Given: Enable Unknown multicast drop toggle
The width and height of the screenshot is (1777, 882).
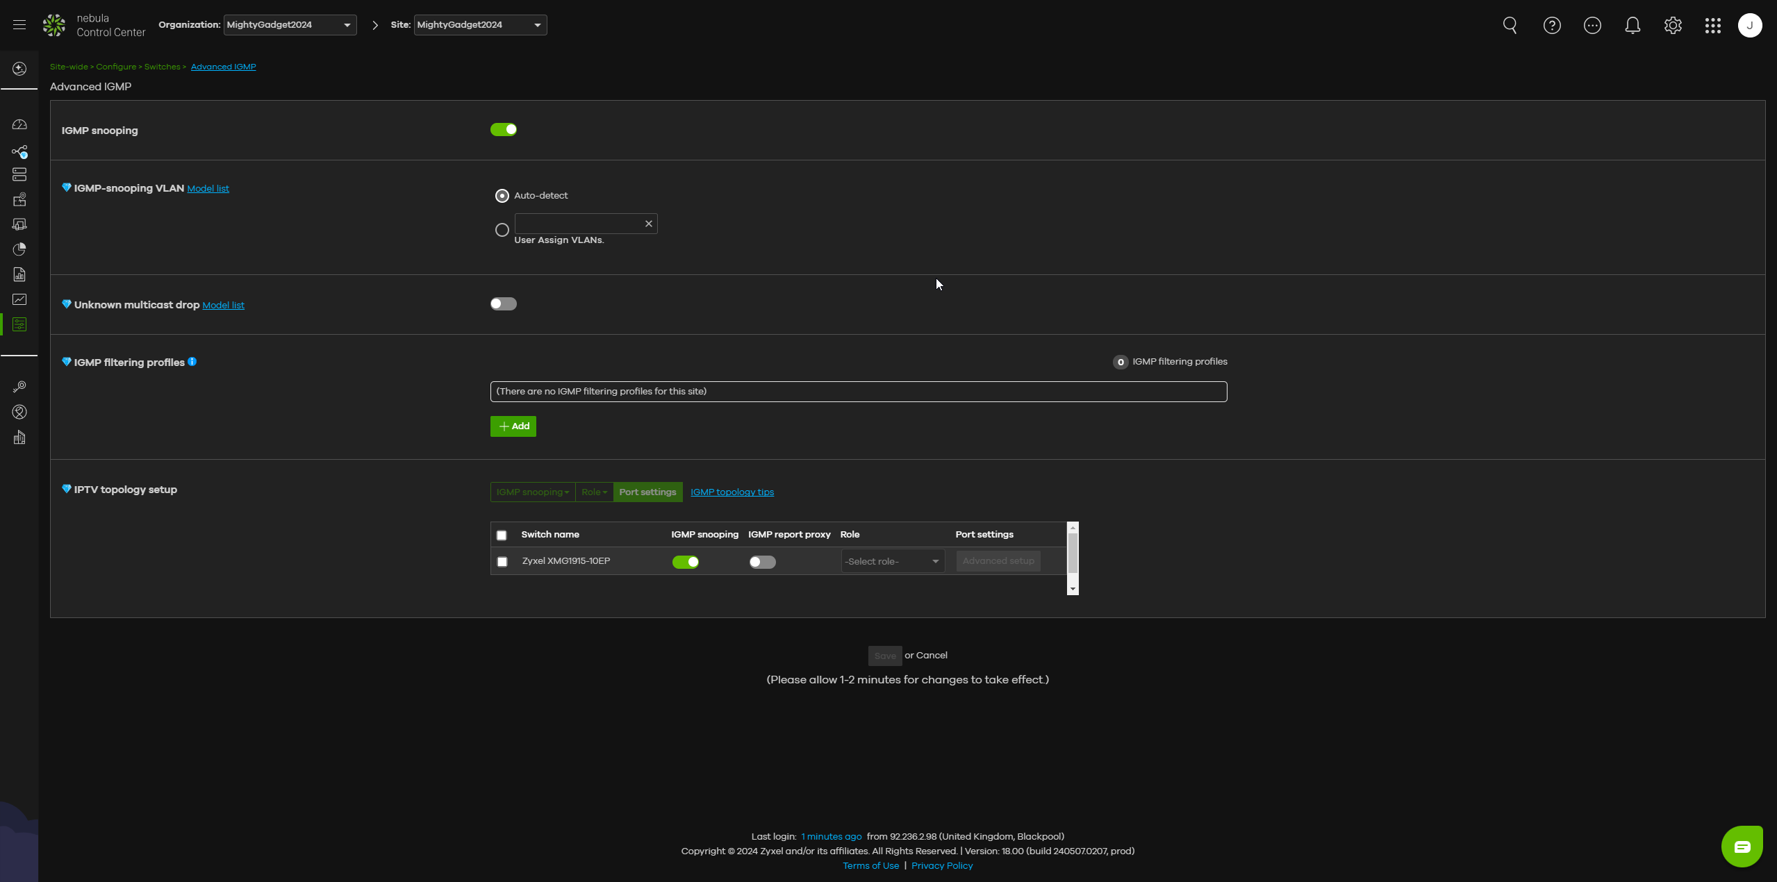Looking at the screenshot, I should [x=503, y=304].
